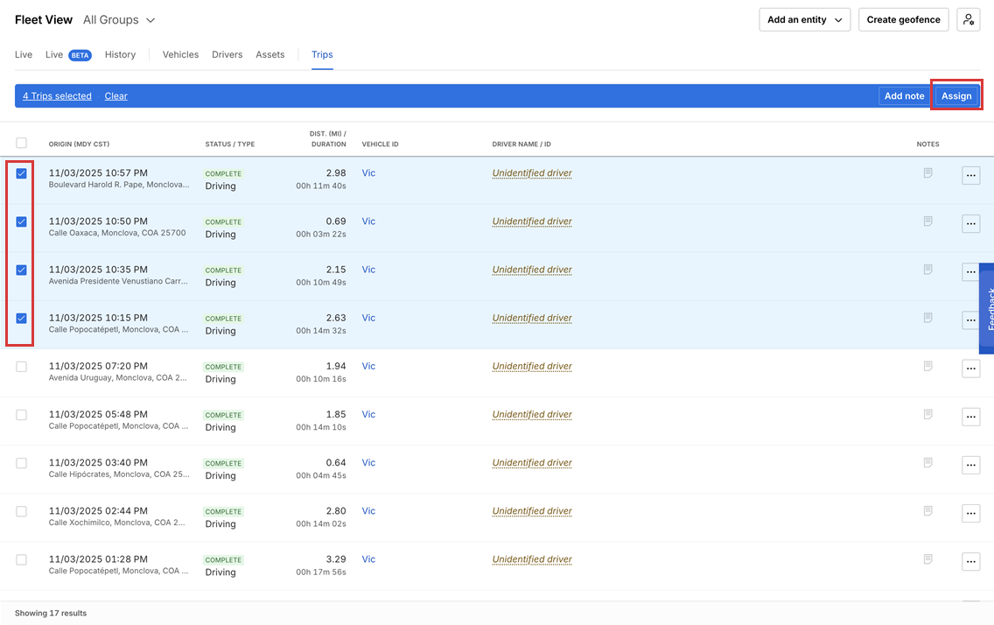Click the Assign button
The height and width of the screenshot is (625, 994).
point(956,96)
